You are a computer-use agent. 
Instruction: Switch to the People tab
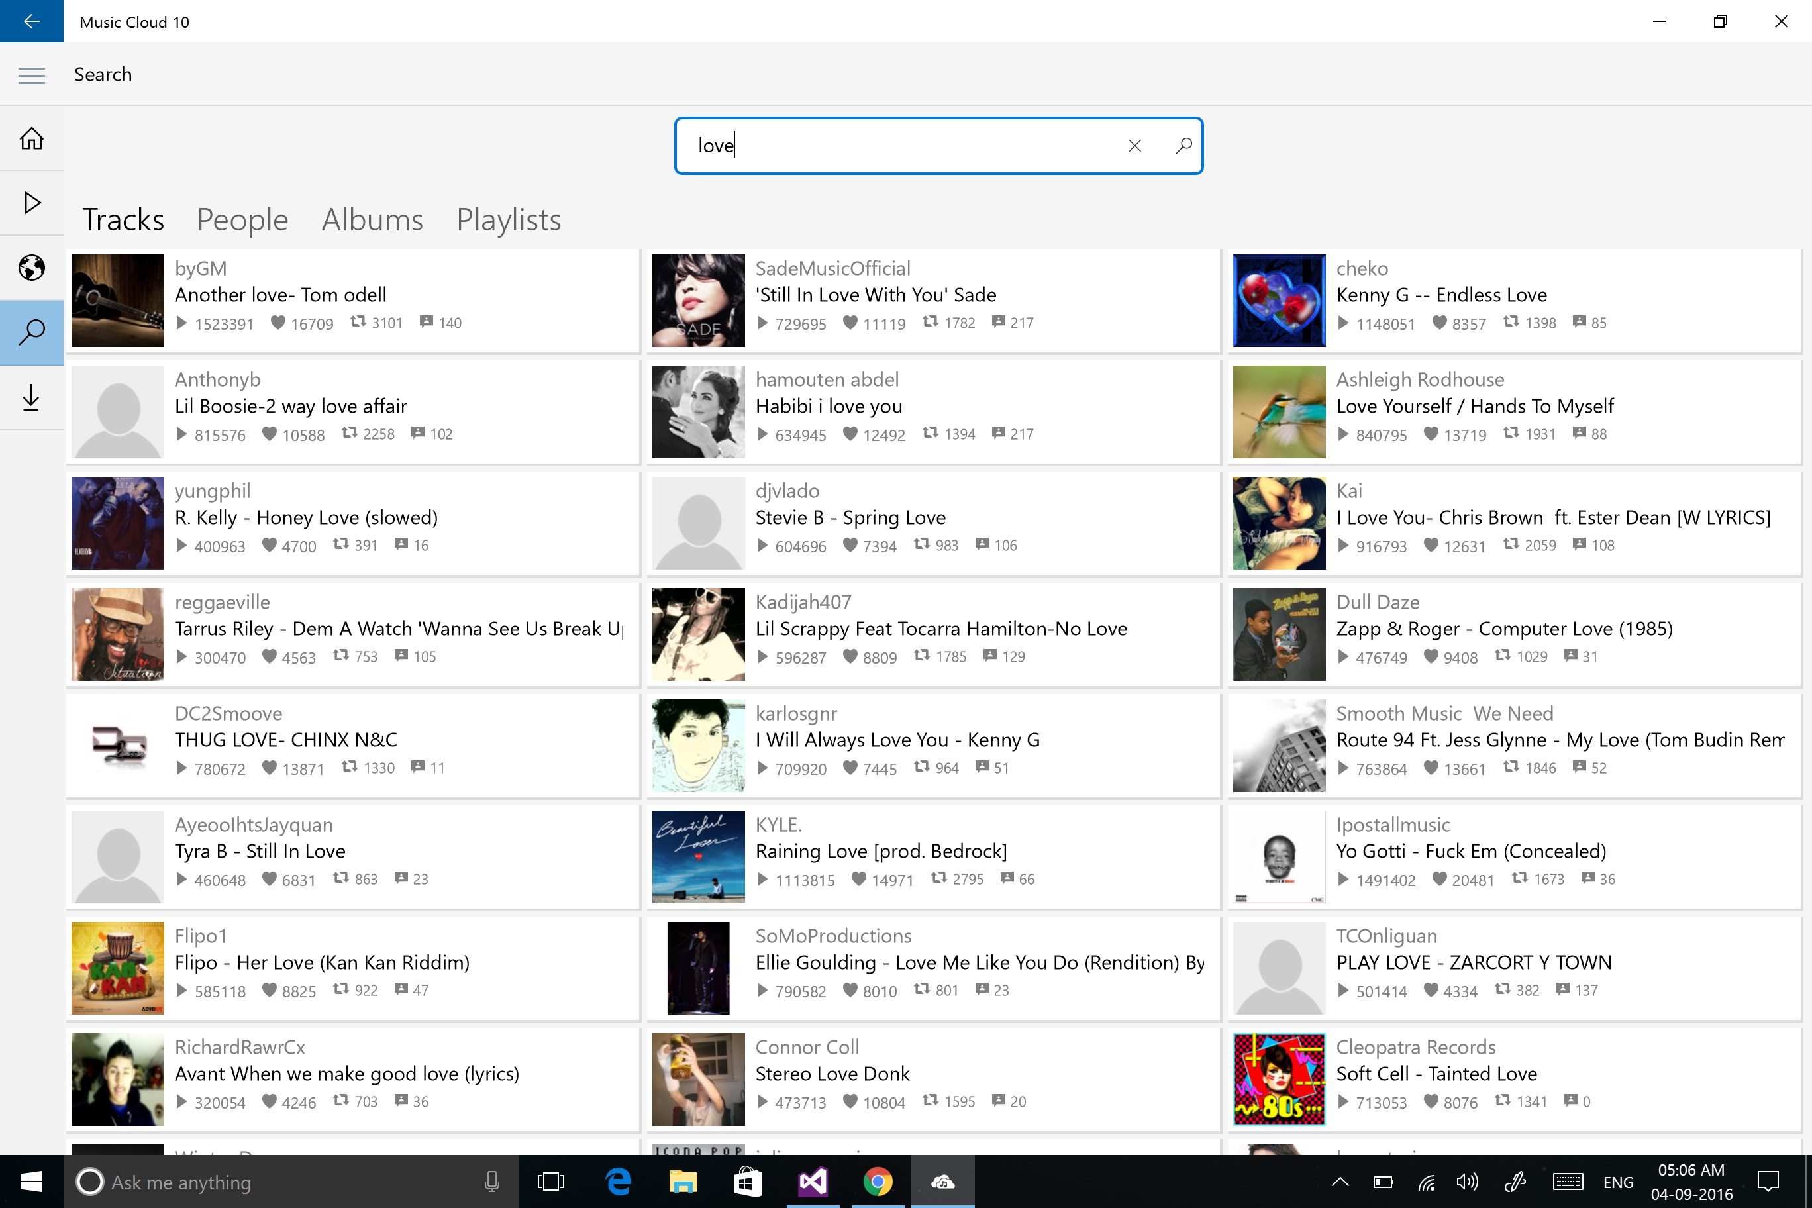coord(242,220)
